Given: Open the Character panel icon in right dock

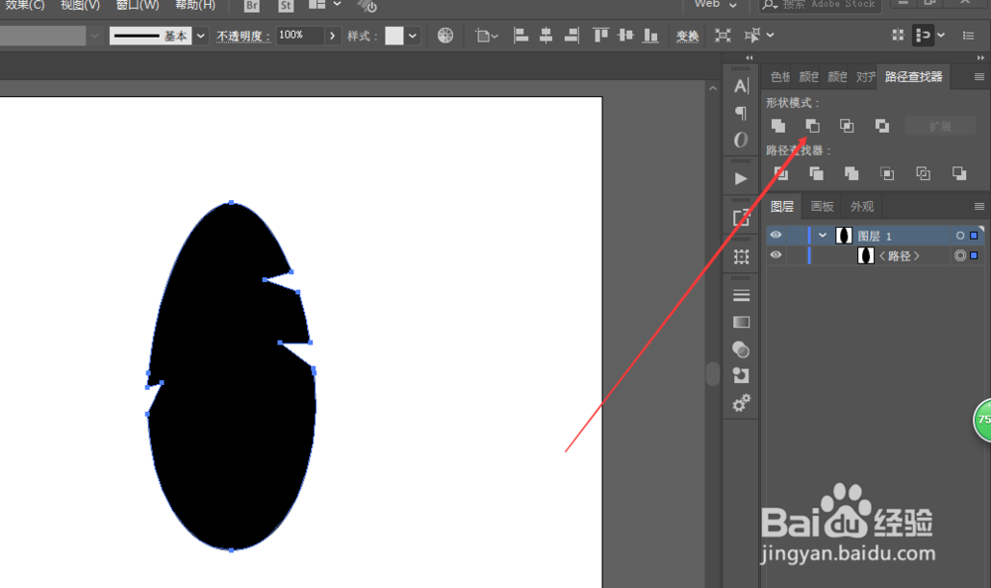Looking at the screenshot, I should pyautogui.click(x=740, y=87).
